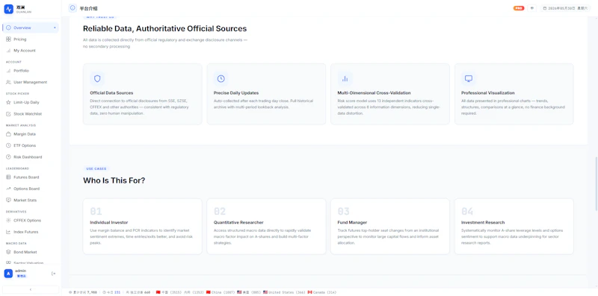
Task: Click the 'Who Is This For?' heading
Action: click(114, 180)
